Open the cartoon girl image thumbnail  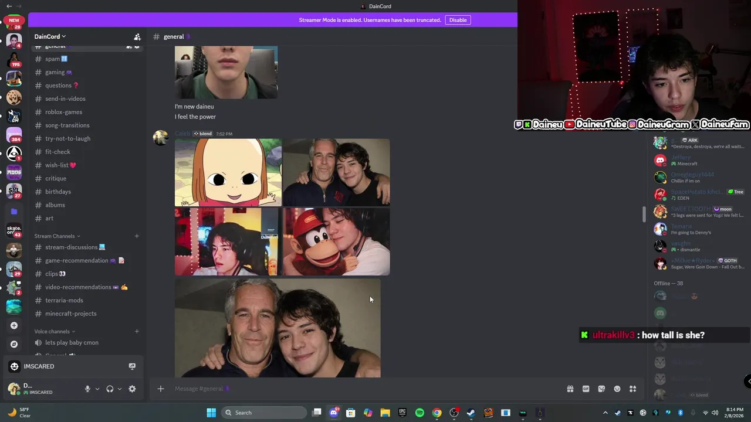(228, 172)
